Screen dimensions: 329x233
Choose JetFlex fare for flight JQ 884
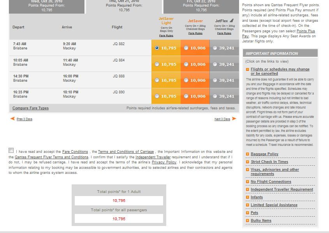(x=215, y=64)
